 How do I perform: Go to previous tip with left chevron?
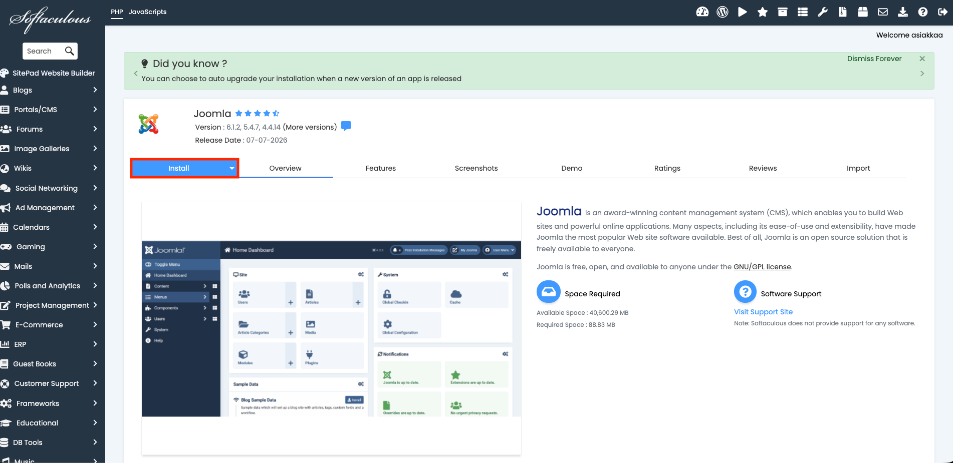[x=135, y=74]
